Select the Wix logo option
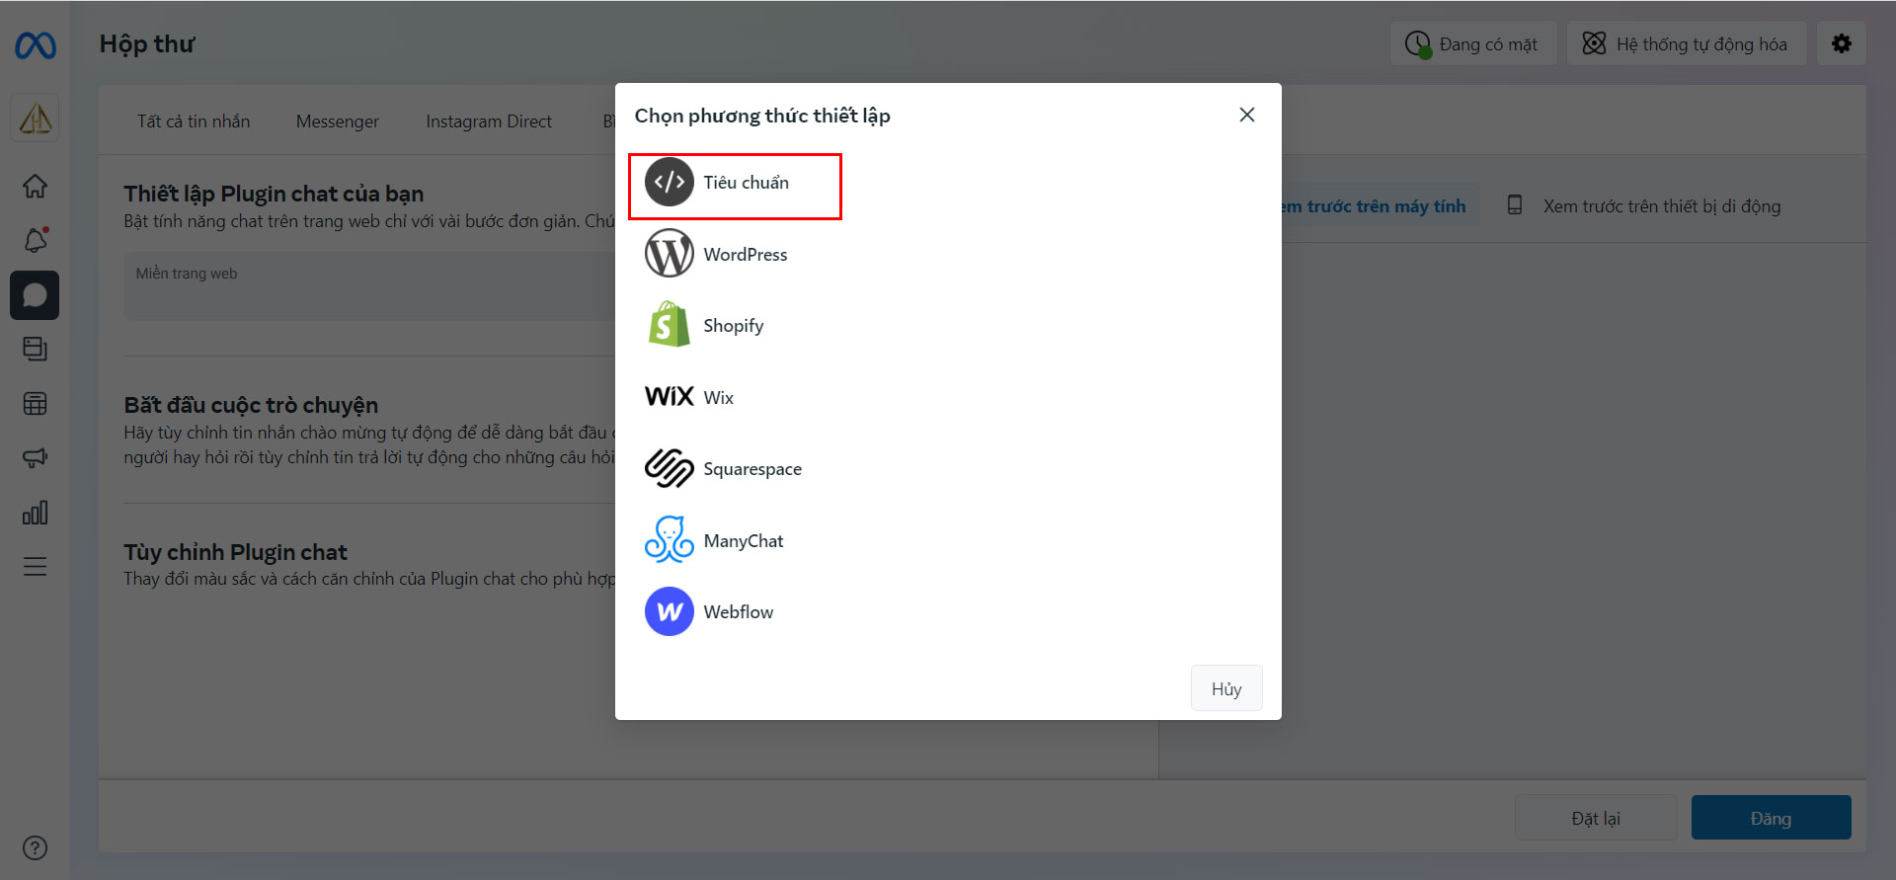Screen dimensions: 1896x880 669,397
